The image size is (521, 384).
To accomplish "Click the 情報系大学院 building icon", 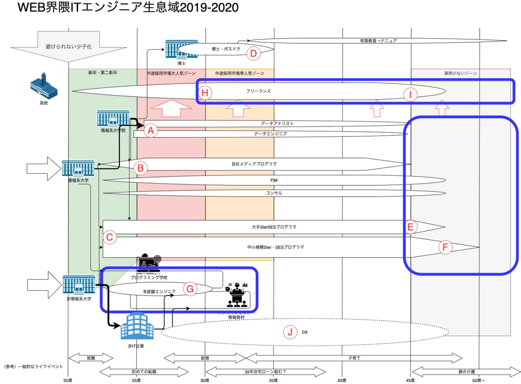I will point(114,119).
